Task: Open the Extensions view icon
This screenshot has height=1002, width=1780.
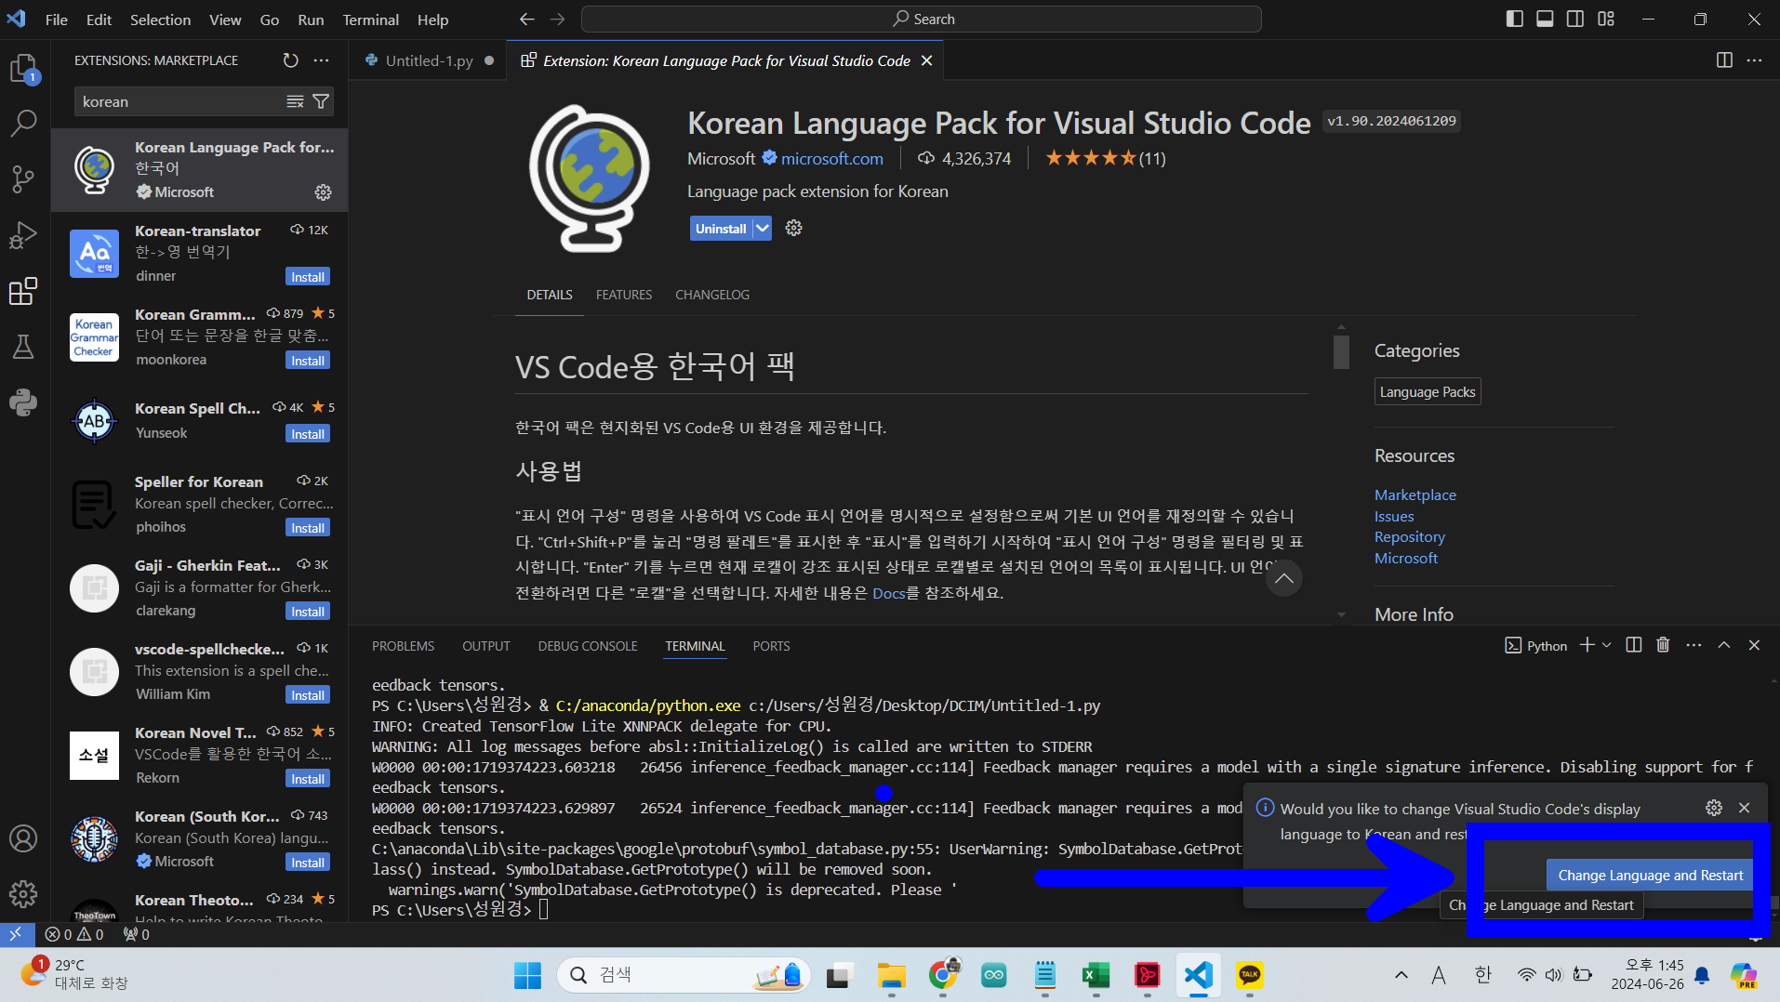Action: click(24, 291)
